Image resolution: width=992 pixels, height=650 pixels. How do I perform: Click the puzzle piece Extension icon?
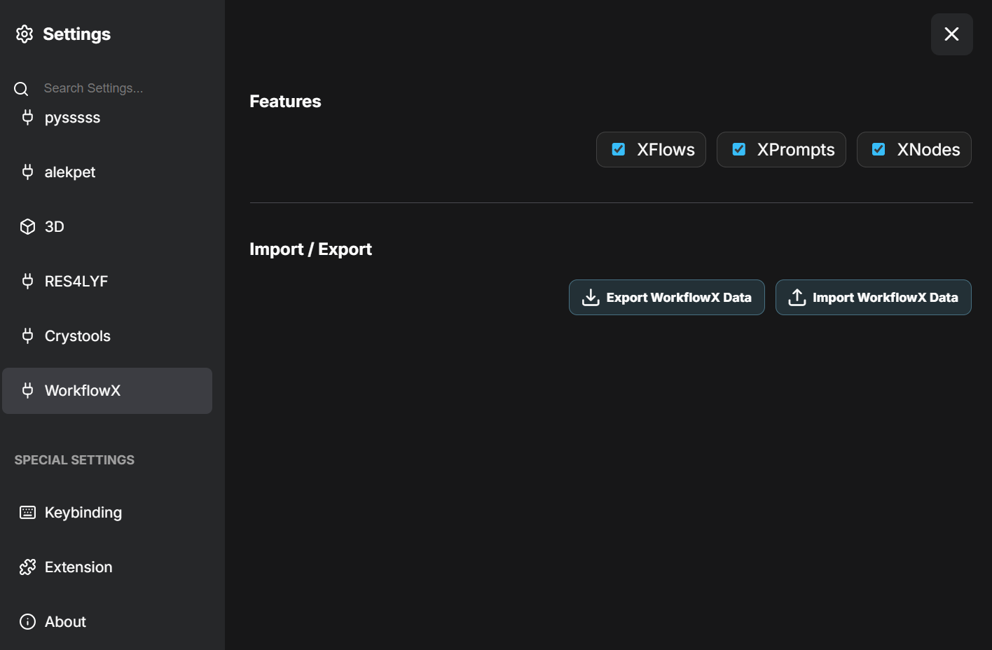pos(27,567)
